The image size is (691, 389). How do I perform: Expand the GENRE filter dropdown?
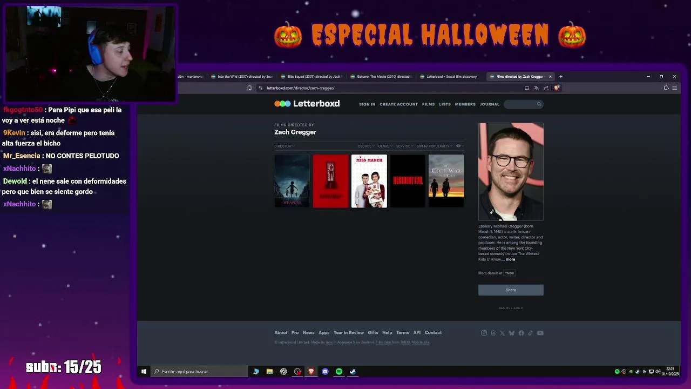(x=385, y=146)
